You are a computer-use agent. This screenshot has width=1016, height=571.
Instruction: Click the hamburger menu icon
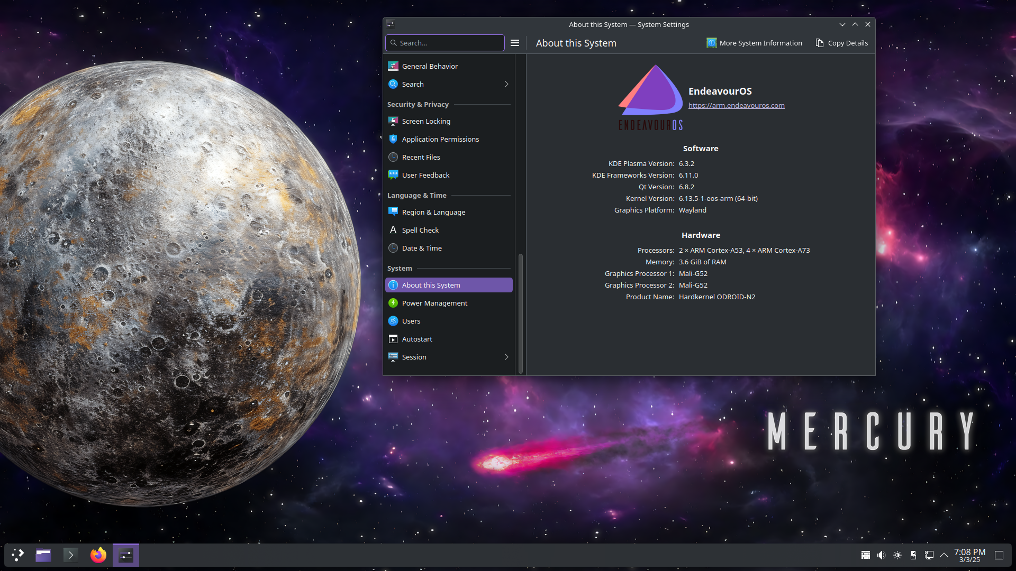coord(515,42)
